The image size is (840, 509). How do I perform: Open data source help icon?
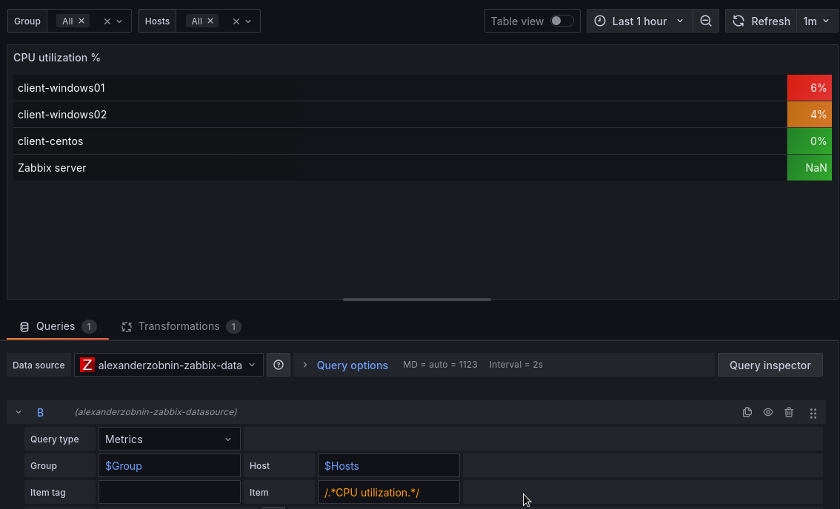click(x=279, y=365)
